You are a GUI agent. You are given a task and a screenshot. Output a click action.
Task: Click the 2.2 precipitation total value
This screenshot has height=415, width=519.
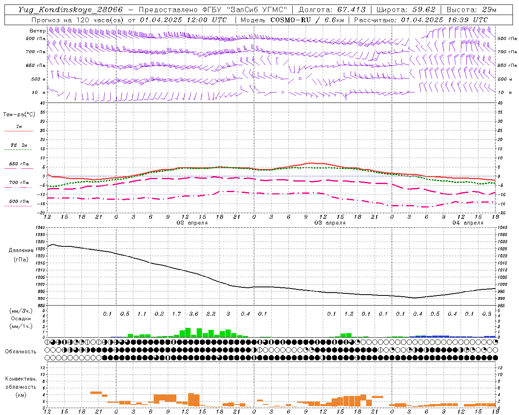[211, 314]
